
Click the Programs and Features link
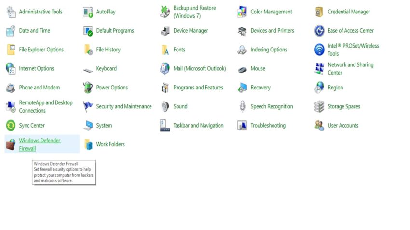pyautogui.click(x=198, y=88)
